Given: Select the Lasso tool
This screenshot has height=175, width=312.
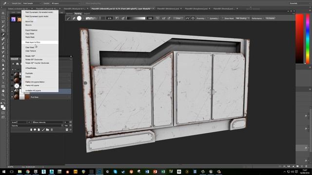Looking at the screenshot, I should [3, 21].
